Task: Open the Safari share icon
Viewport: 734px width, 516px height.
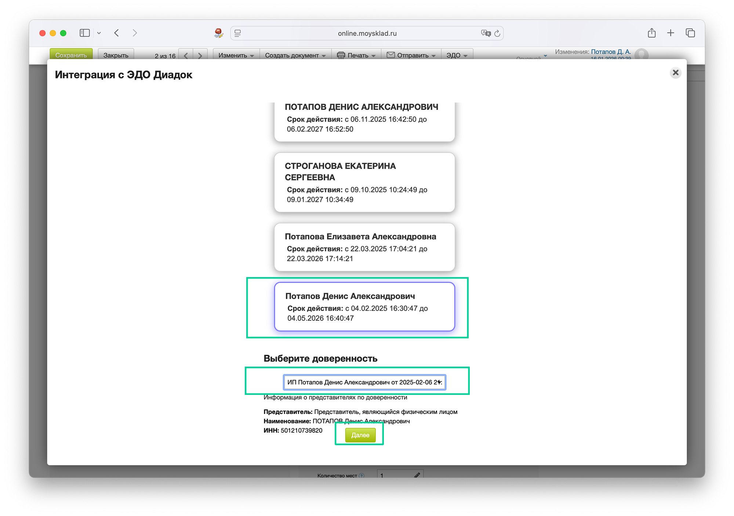Action: click(651, 33)
